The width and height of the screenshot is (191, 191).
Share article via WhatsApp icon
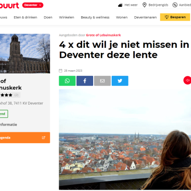[67, 81]
